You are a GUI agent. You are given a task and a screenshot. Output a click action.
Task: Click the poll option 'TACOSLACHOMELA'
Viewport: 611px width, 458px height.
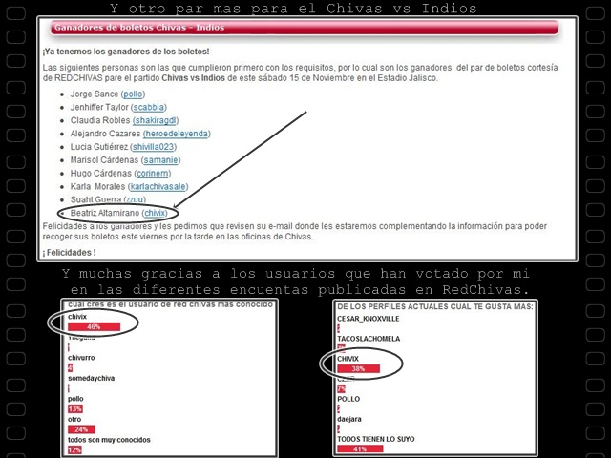pos(369,339)
